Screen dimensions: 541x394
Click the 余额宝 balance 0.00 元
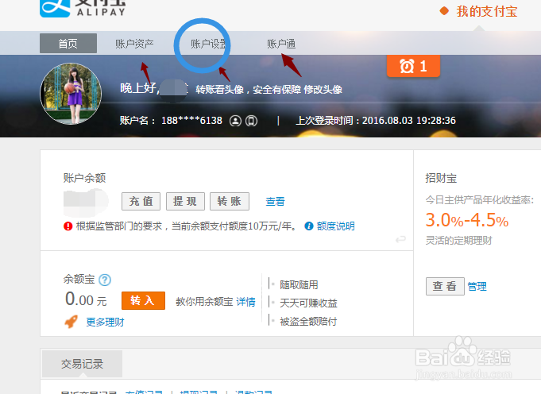[x=86, y=299]
